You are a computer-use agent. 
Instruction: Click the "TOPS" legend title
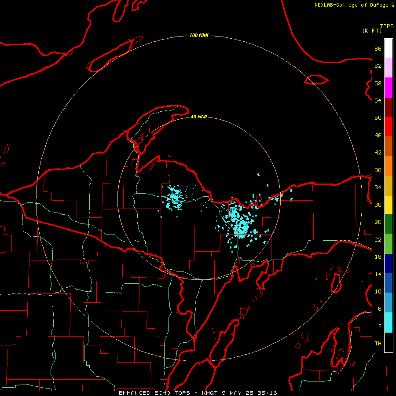pyautogui.click(x=387, y=26)
